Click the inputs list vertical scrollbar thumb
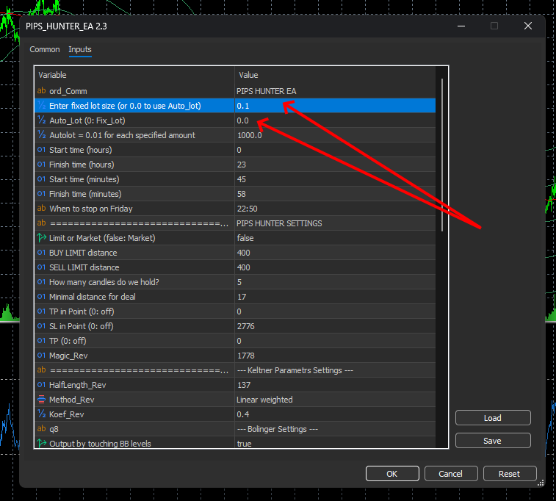 [442, 155]
